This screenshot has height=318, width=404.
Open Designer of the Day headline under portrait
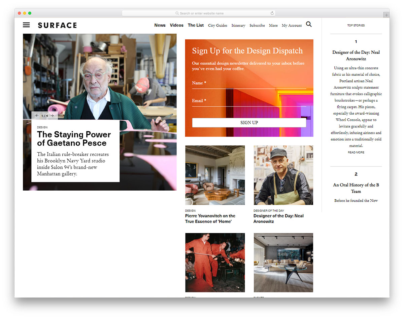pyautogui.click(x=279, y=218)
